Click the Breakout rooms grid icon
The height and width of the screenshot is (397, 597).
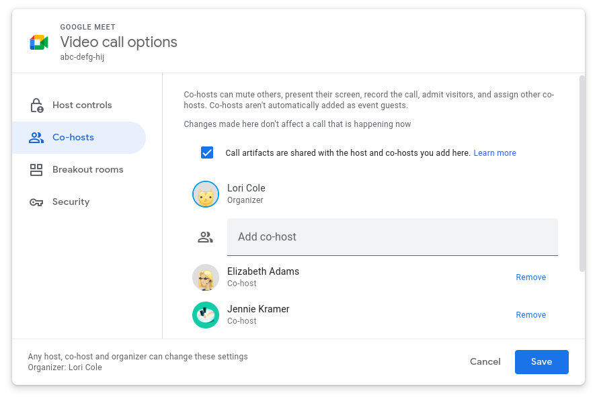[x=36, y=170]
